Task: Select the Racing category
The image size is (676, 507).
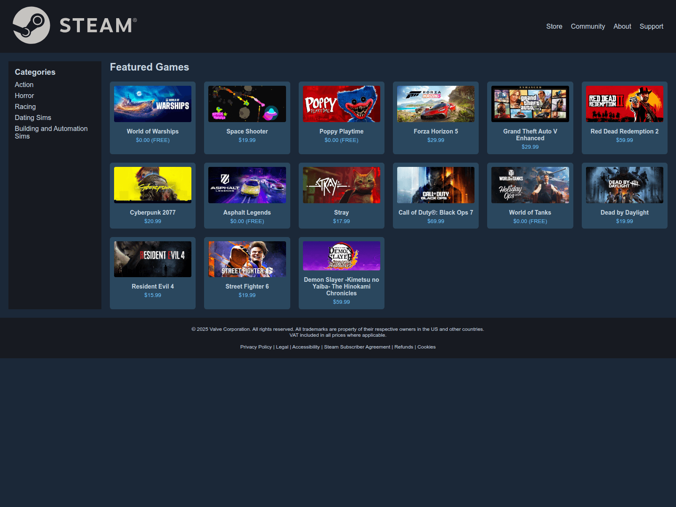Action: pos(25,106)
